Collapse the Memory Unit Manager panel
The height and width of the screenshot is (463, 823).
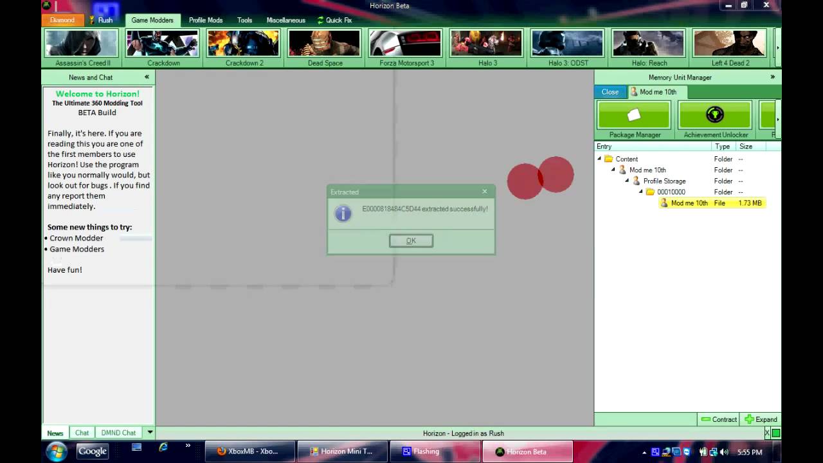772,77
